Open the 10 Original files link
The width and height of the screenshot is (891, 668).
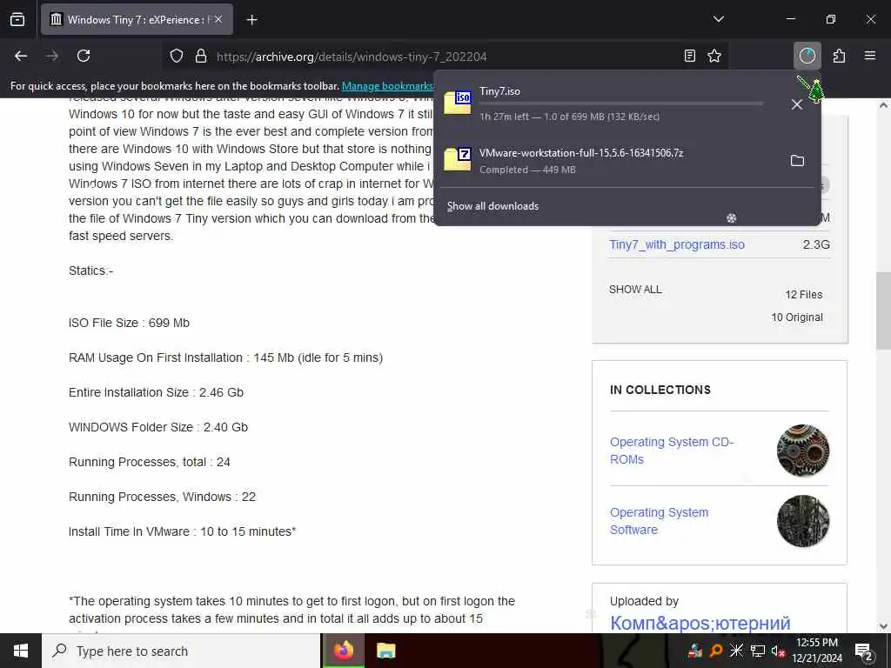[x=797, y=317]
